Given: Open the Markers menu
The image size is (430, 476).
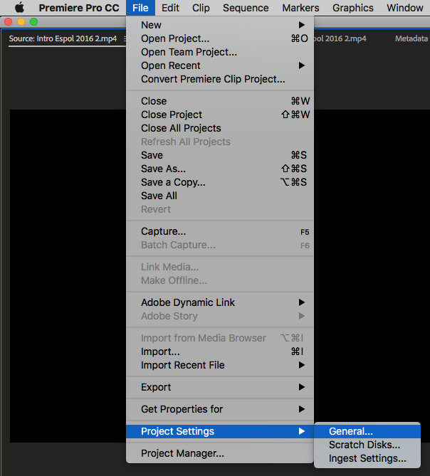Looking at the screenshot, I should coord(300,8).
